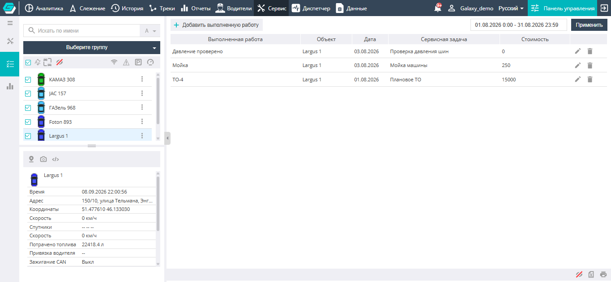Collapse the left panel with the arrow handle
This screenshot has width=611, height=282.
click(167, 139)
